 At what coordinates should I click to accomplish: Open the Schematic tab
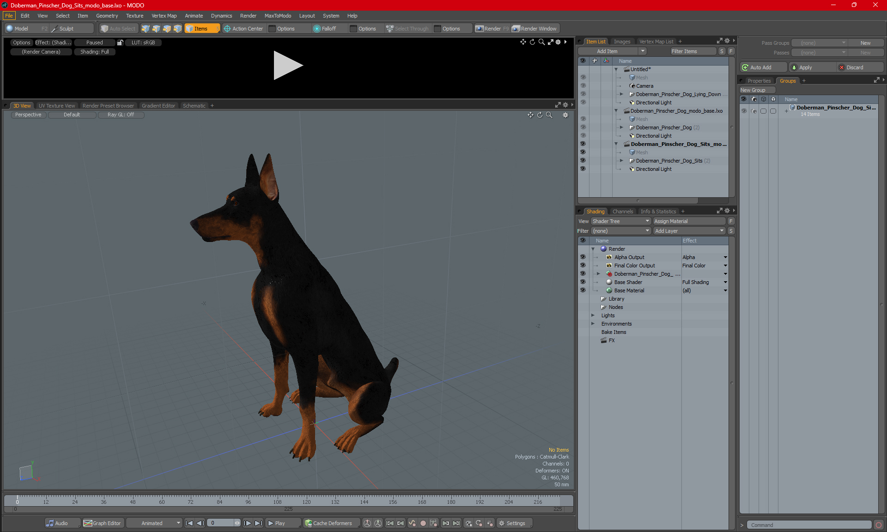coord(194,106)
